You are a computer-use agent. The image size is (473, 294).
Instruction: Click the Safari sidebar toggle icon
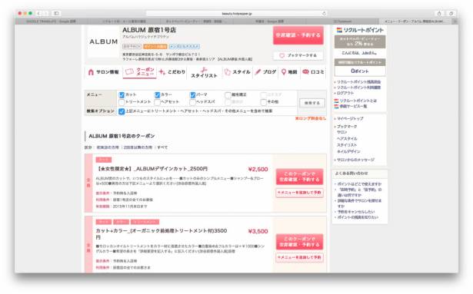tap(56, 13)
